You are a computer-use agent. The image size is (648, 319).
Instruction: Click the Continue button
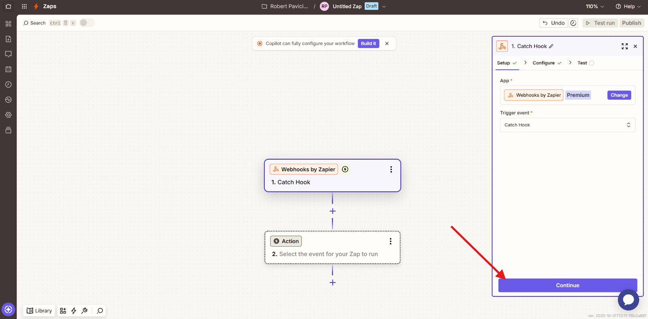click(x=567, y=285)
